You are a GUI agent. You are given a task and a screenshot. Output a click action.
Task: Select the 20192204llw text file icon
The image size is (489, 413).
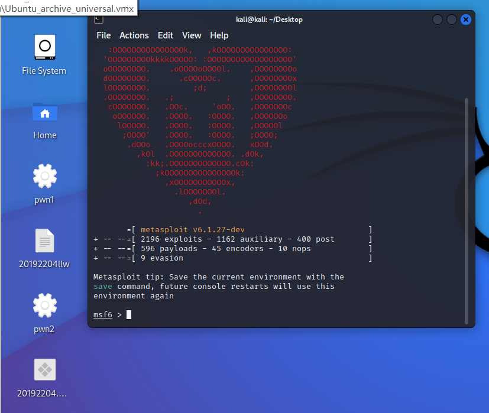[44, 240]
